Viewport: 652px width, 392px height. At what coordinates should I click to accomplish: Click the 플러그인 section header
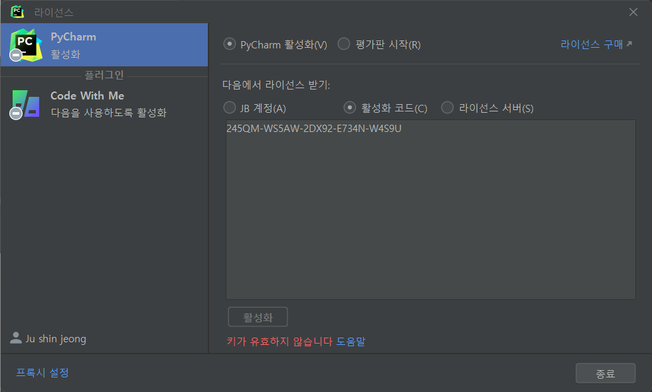click(x=104, y=75)
